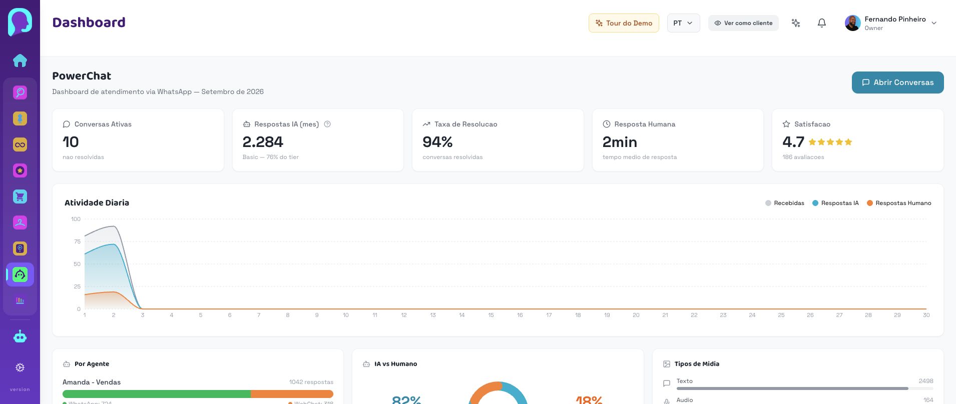Click Abrir Conversas button
Screen dimensions: 956x404
(898, 82)
